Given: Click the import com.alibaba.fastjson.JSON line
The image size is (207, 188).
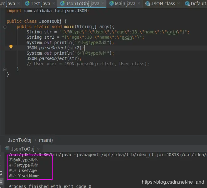Looking at the screenshot, I should (48, 11).
